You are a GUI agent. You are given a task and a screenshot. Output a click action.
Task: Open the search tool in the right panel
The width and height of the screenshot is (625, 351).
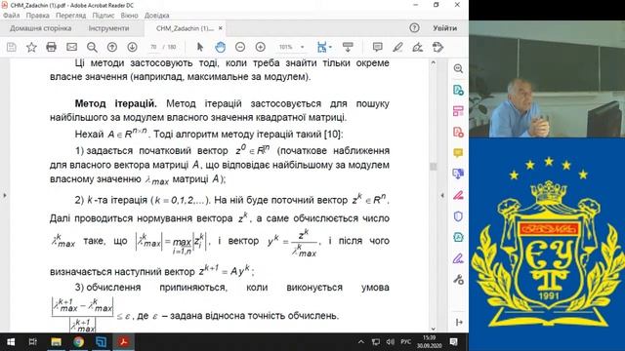[458, 68]
